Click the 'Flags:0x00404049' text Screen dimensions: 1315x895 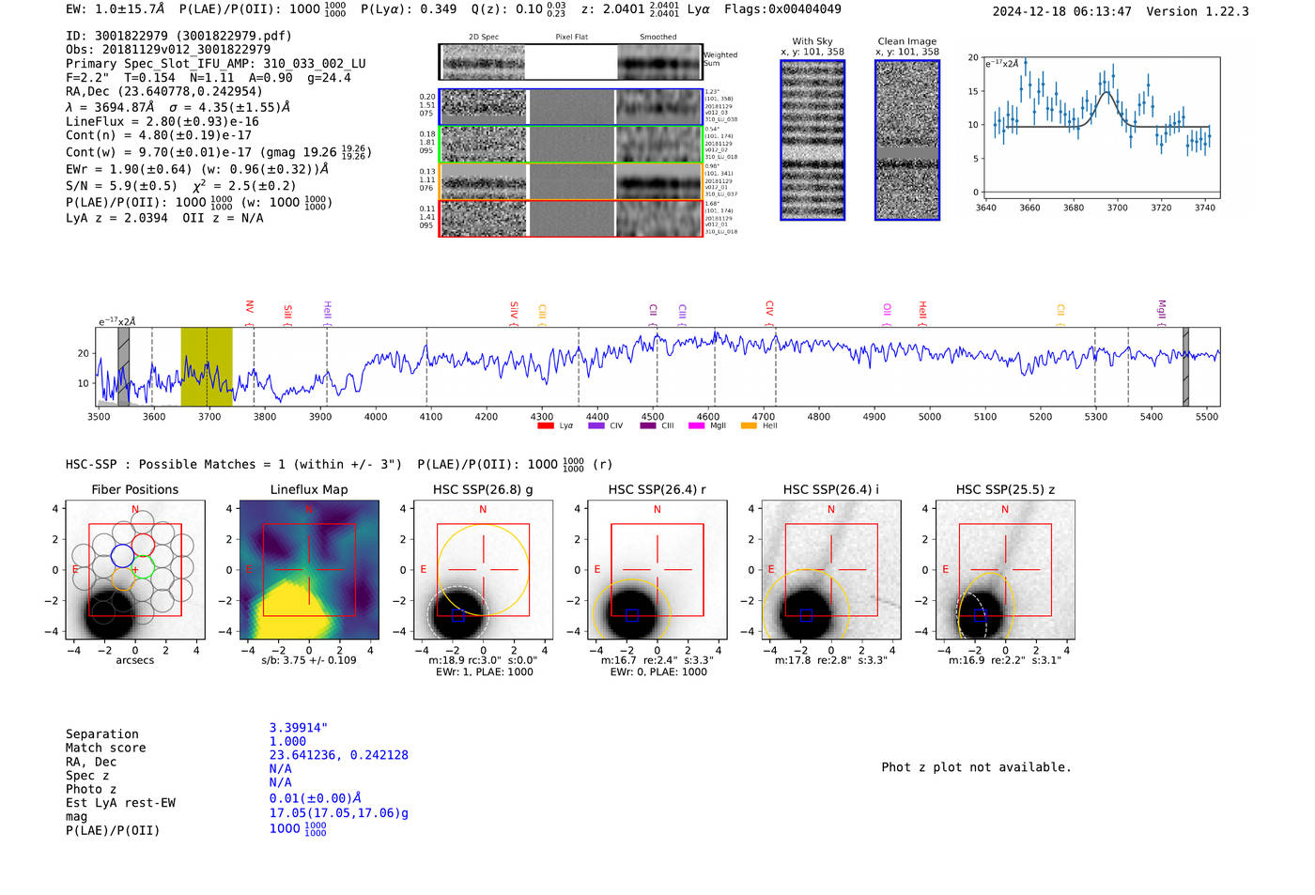click(782, 8)
